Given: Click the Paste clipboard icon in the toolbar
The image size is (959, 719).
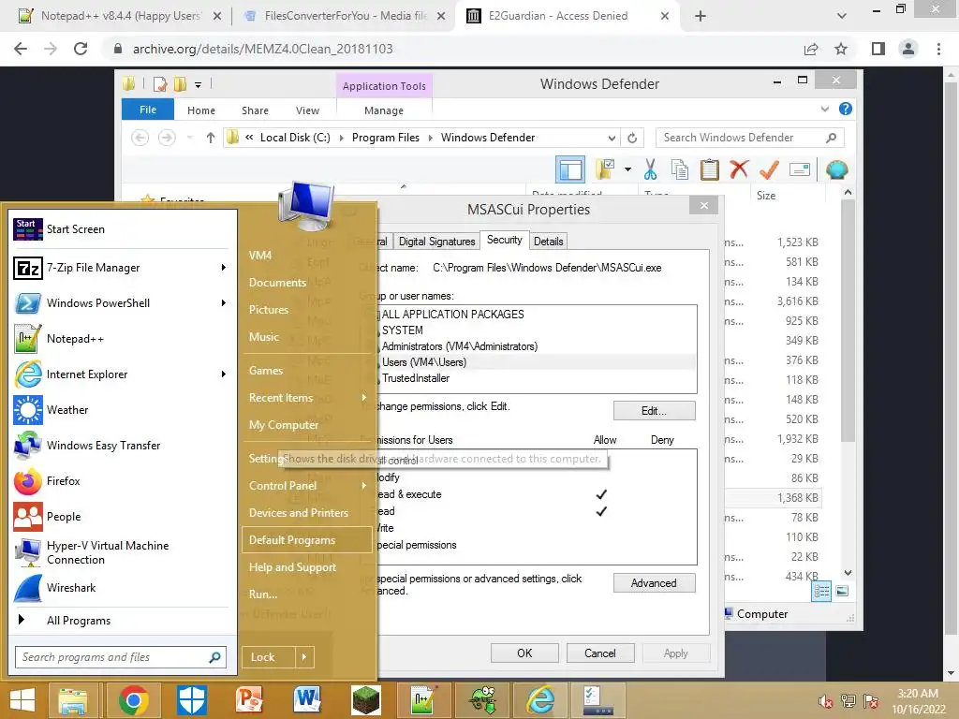Looking at the screenshot, I should coord(710,169).
